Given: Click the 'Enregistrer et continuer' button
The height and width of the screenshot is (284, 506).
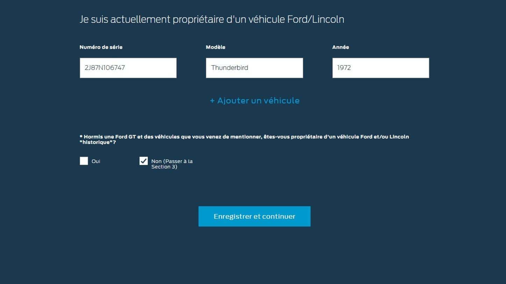Looking at the screenshot, I should click(254, 216).
